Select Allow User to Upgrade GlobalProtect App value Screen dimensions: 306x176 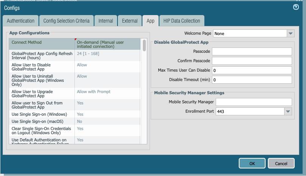[93, 92]
